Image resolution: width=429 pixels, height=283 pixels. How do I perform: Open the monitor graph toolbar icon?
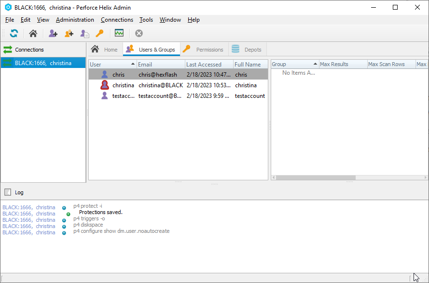click(x=119, y=33)
